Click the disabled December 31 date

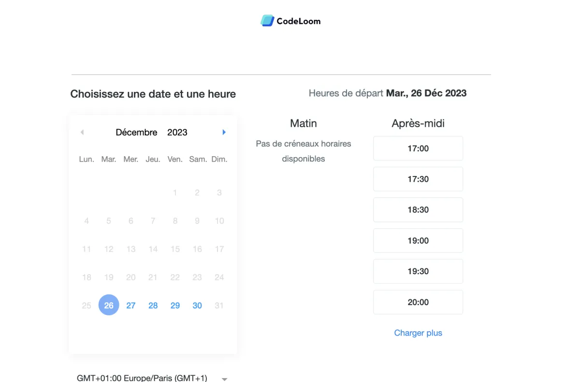click(x=219, y=306)
